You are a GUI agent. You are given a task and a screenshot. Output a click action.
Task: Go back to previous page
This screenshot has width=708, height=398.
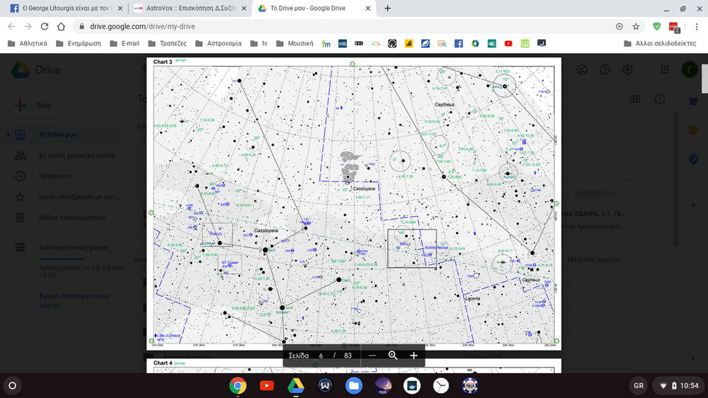11,26
